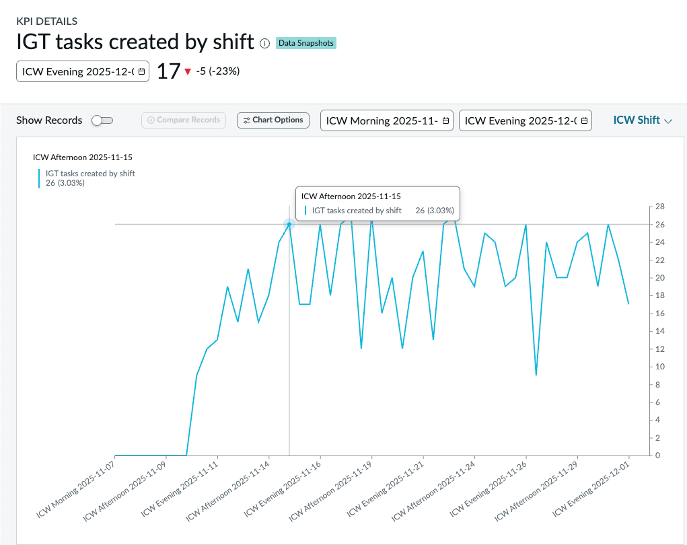Open Chart Options
The image size is (687, 545).
(273, 120)
